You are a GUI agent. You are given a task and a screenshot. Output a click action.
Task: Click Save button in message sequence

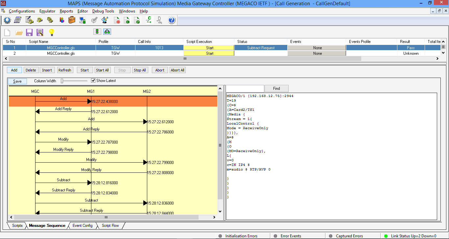[17, 81]
